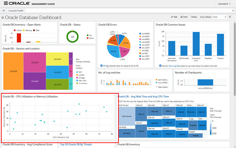The width and height of the screenshot is (236, 148).
Task: Click the HR-PROD treemap tile
Action: coord(127,133)
